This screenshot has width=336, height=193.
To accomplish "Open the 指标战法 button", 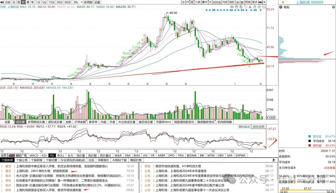I will pos(244,127).
